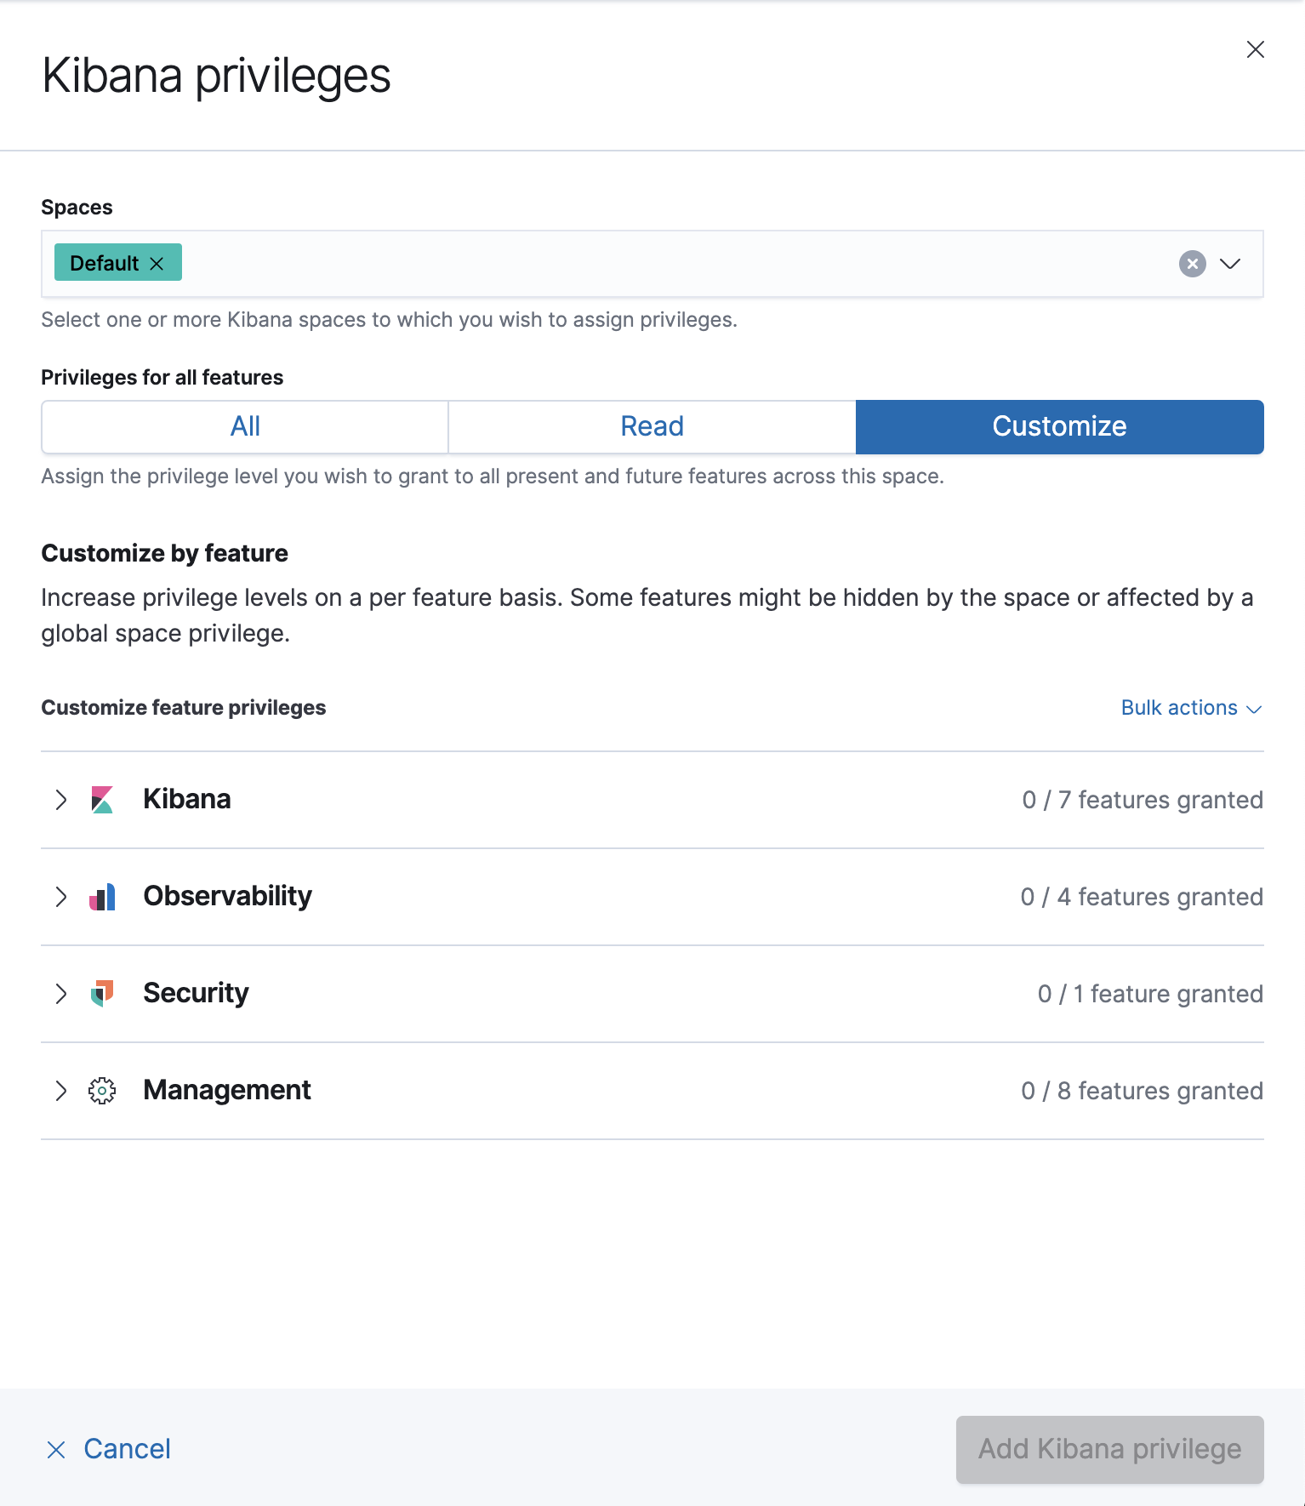Click the Kibana category title

187,799
